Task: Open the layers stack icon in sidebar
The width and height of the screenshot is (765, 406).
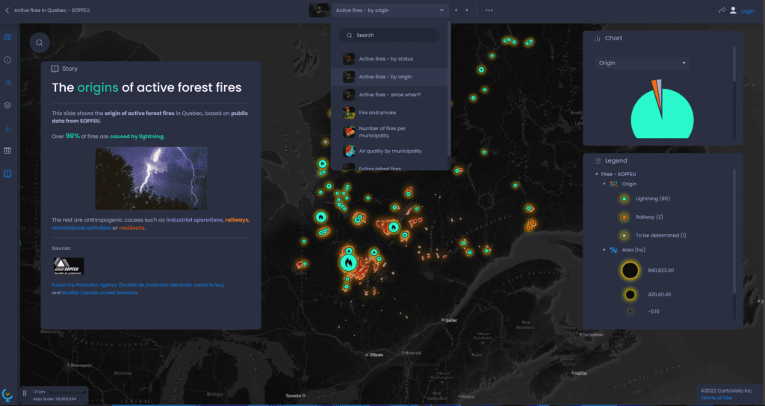Action: coord(7,105)
